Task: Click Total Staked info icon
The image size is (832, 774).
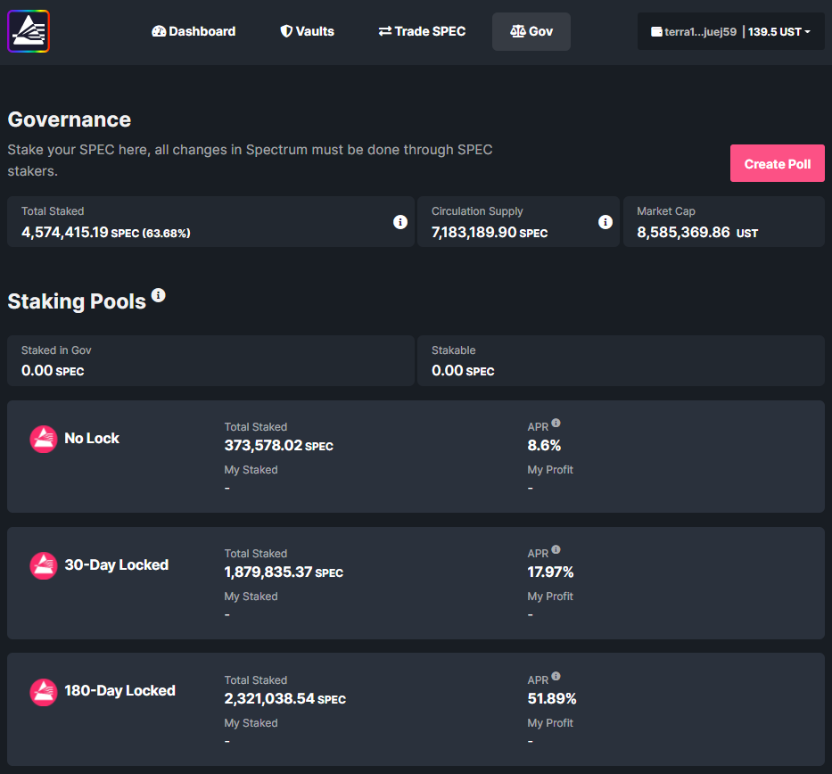Action: click(400, 222)
